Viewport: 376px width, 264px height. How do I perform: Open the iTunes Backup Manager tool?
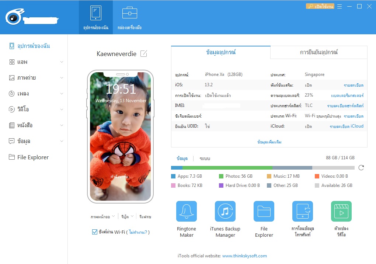pos(225,211)
